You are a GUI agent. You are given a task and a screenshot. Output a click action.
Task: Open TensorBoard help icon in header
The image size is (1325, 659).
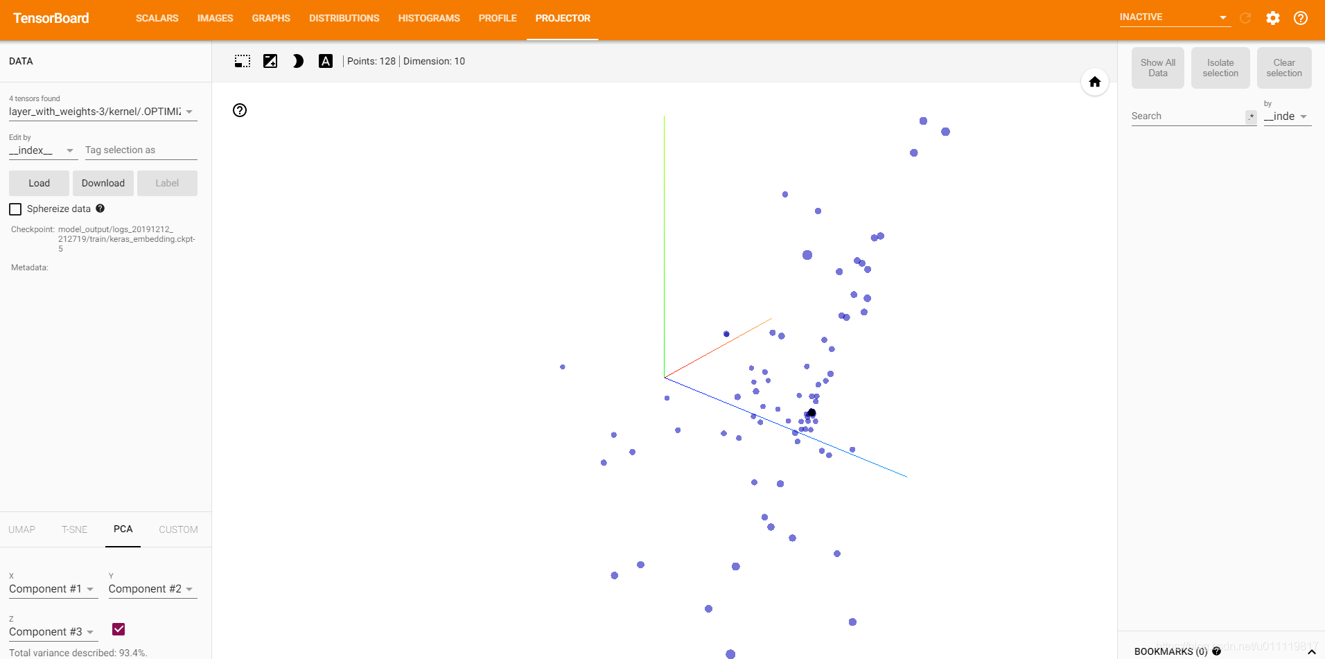tap(1301, 18)
